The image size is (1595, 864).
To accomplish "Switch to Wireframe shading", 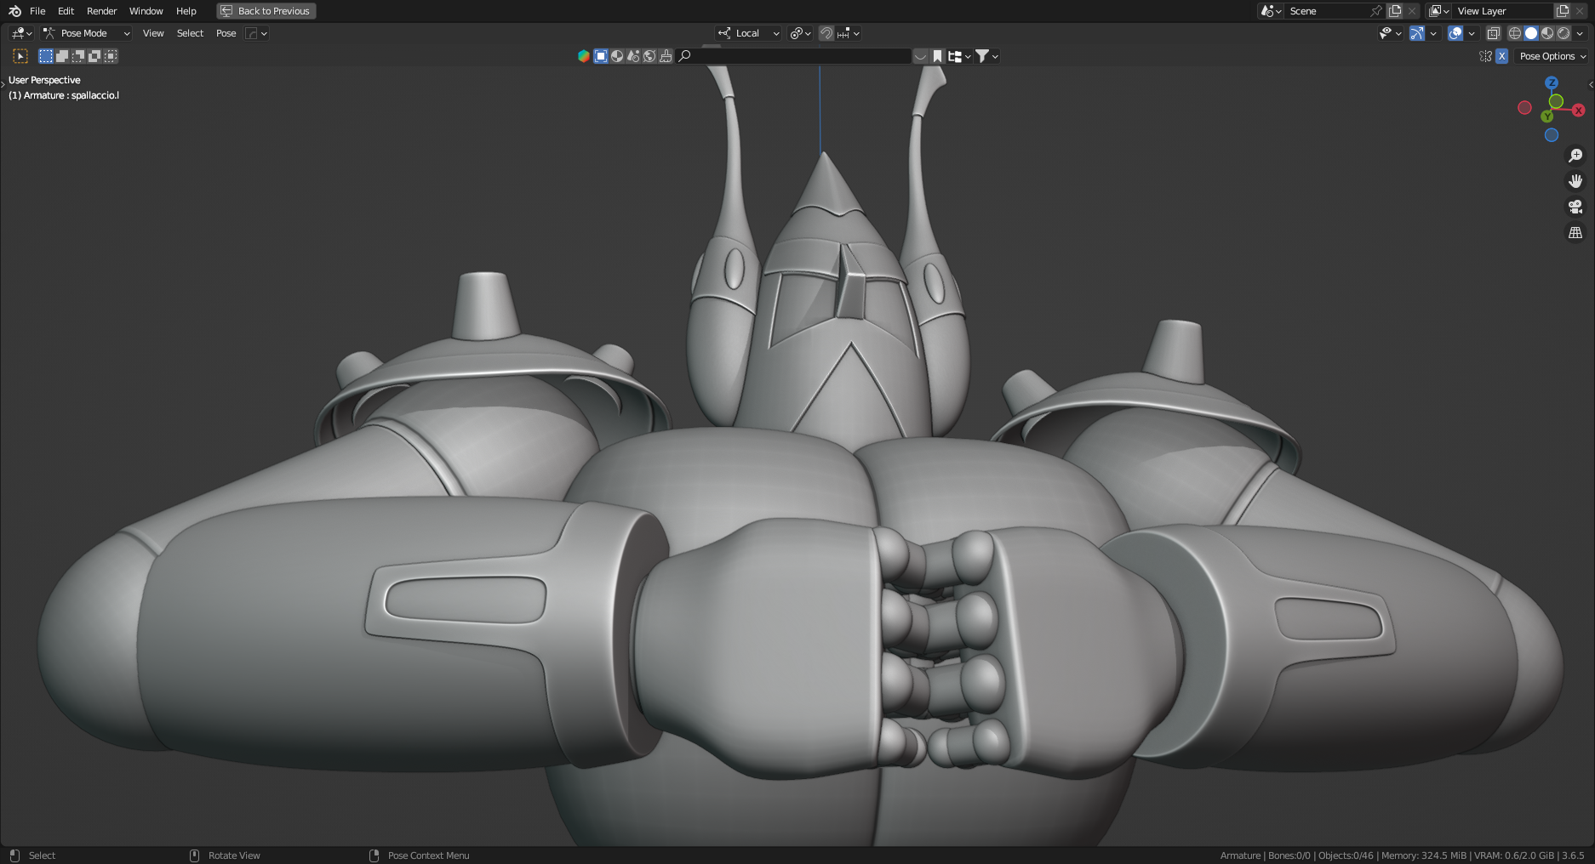I will tap(1515, 33).
